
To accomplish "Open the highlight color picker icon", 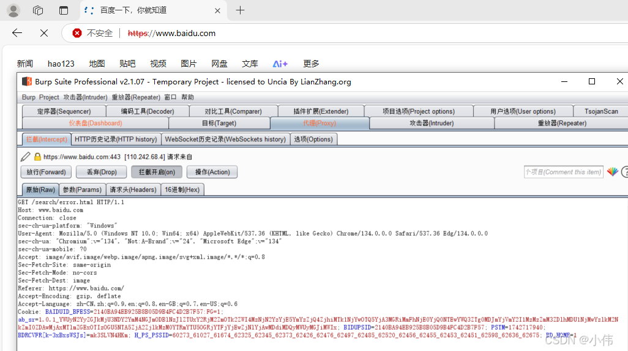I will [612, 172].
